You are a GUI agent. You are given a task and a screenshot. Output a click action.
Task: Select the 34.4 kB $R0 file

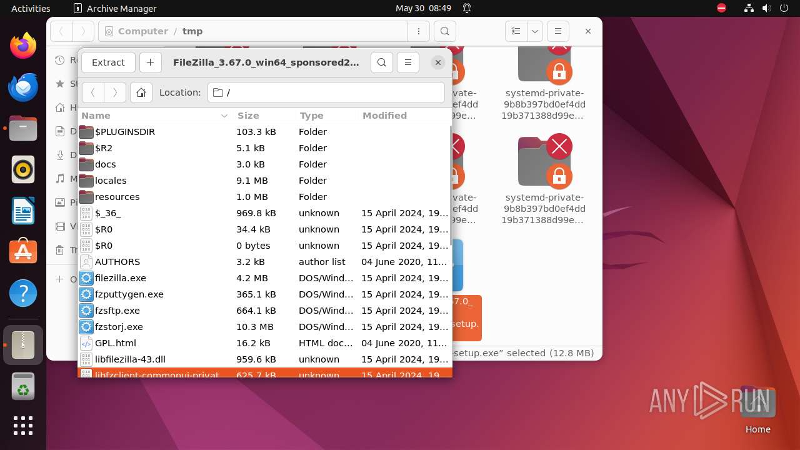(x=264, y=229)
